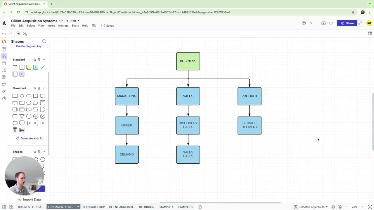The image size is (374, 210).
Task: Open the 75% zoom level dropdown
Action: click(x=354, y=207)
